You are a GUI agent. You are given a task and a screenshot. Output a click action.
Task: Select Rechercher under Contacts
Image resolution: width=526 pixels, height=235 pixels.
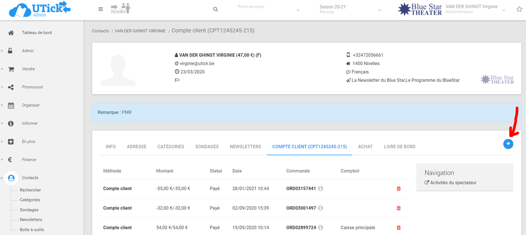[x=30, y=190]
